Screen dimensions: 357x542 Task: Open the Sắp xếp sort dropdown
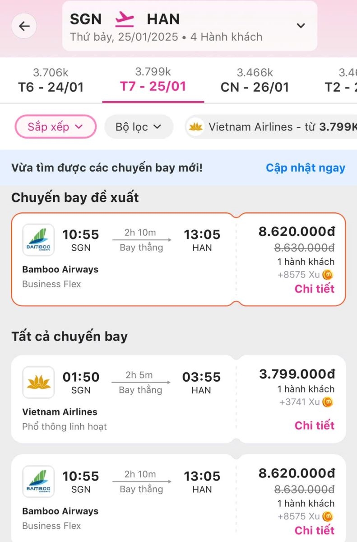click(x=56, y=127)
